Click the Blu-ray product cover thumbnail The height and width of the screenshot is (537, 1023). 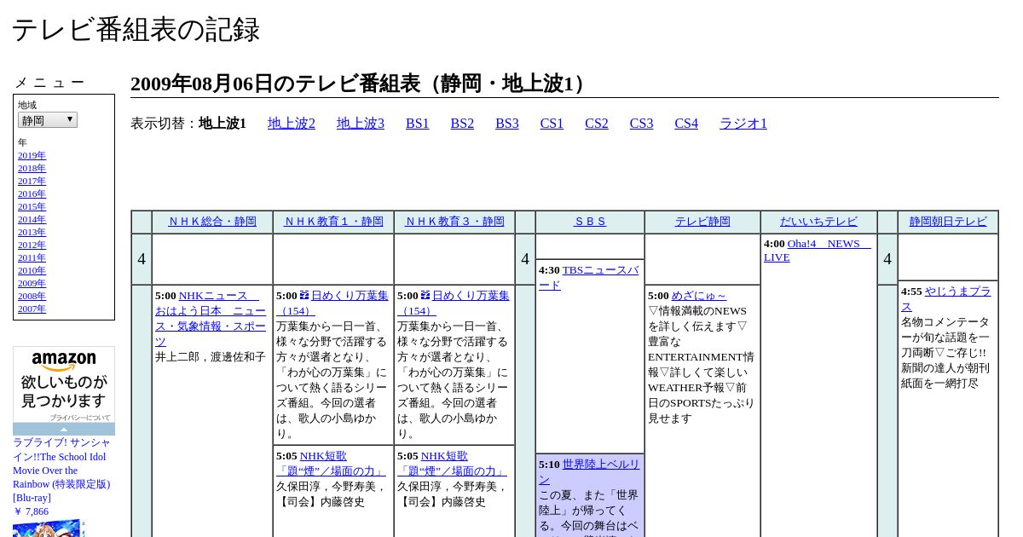[49, 528]
